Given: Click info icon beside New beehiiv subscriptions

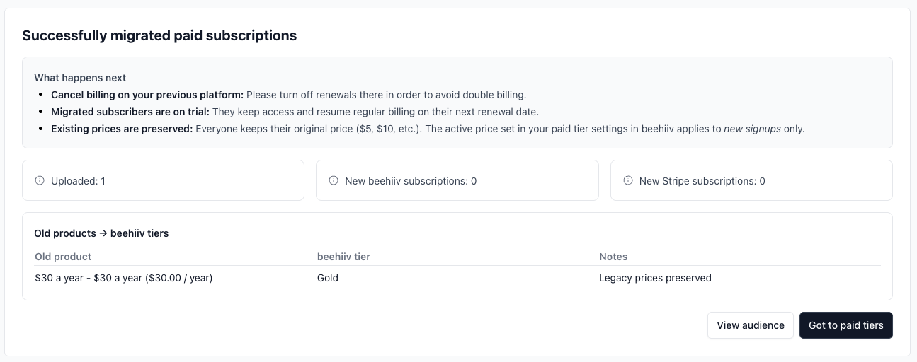Looking at the screenshot, I should tap(334, 180).
